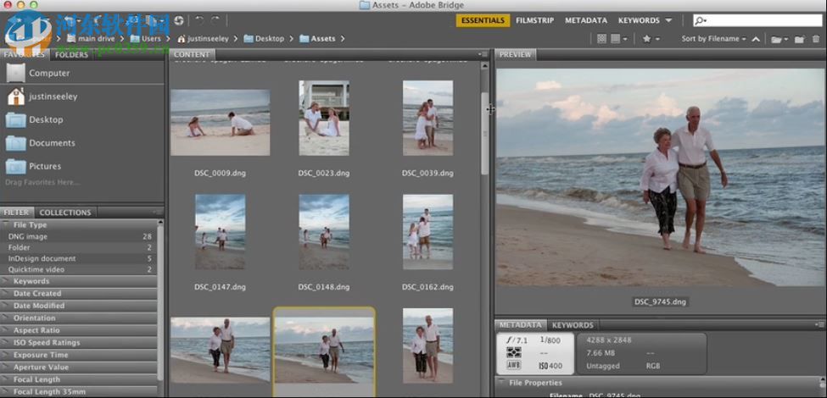Image resolution: width=827 pixels, height=398 pixels.
Task: Click the chevron after Assets in path
Action: pos(343,38)
